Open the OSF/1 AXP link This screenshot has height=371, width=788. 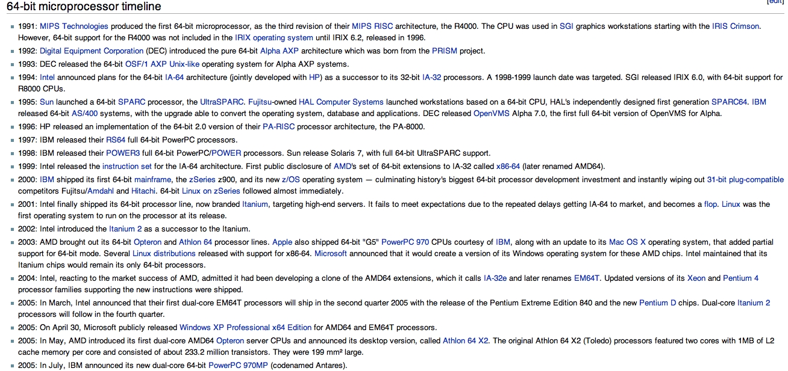(147, 64)
